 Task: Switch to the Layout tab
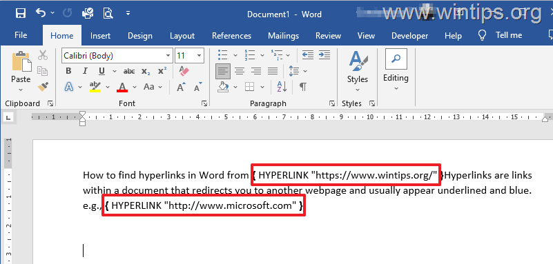coord(182,36)
